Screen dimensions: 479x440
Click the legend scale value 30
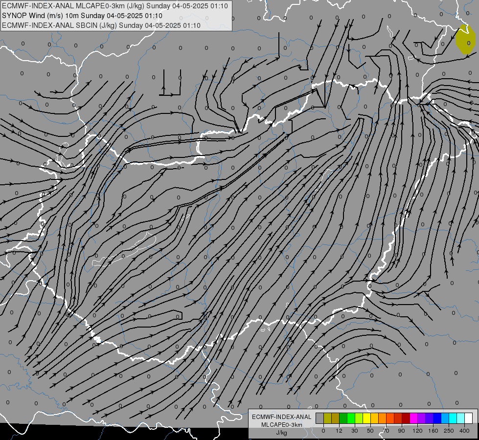pyautogui.click(x=355, y=431)
